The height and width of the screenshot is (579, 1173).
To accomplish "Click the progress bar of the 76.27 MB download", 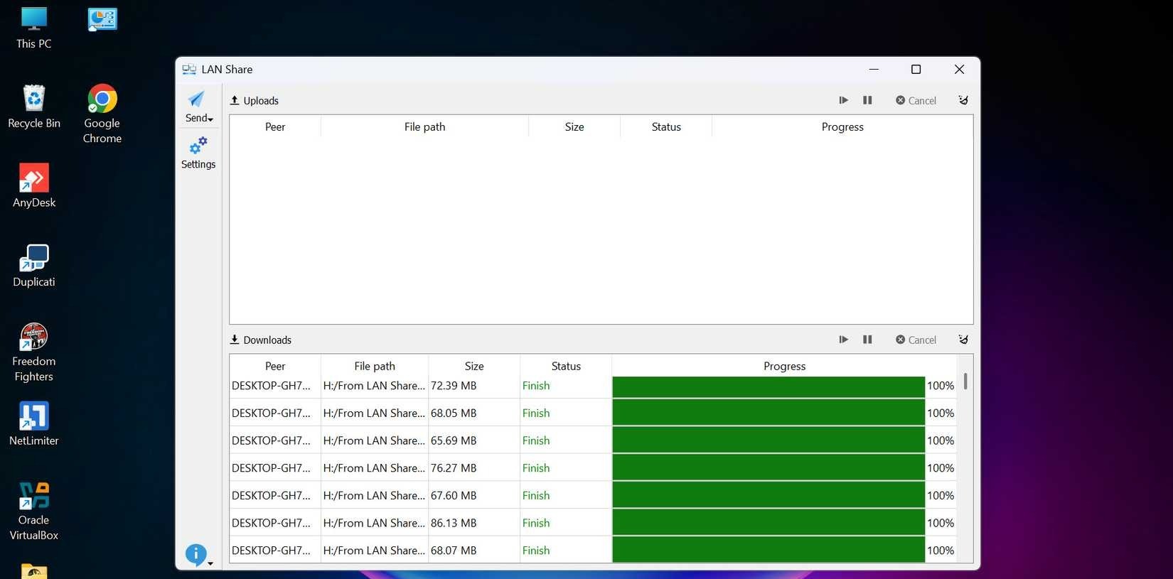I will pos(768,468).
